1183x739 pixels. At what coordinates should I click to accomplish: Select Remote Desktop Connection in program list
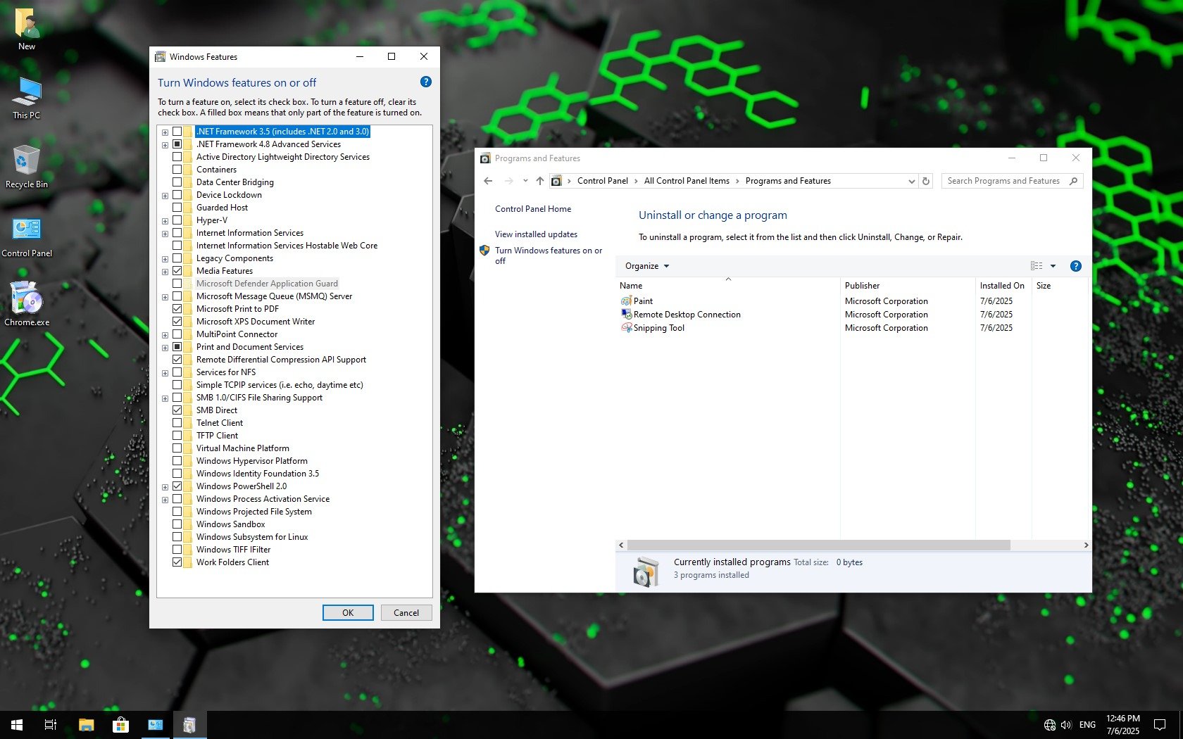click(x=687, y=315)
